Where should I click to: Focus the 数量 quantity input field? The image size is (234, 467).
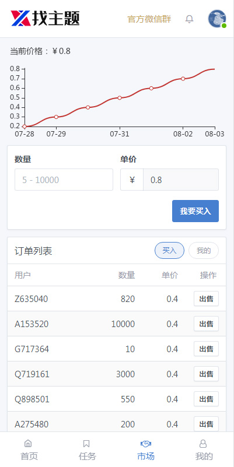click(64, 180)
